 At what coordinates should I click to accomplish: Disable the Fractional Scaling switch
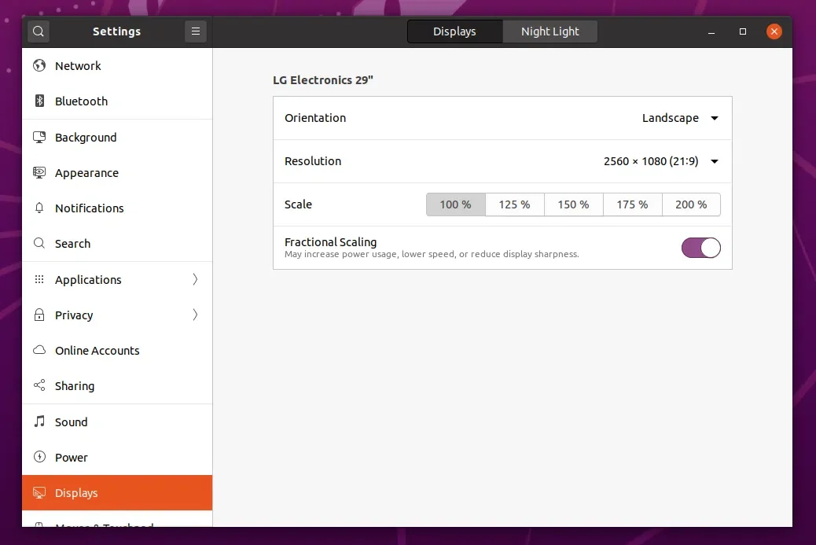(701, 248)
